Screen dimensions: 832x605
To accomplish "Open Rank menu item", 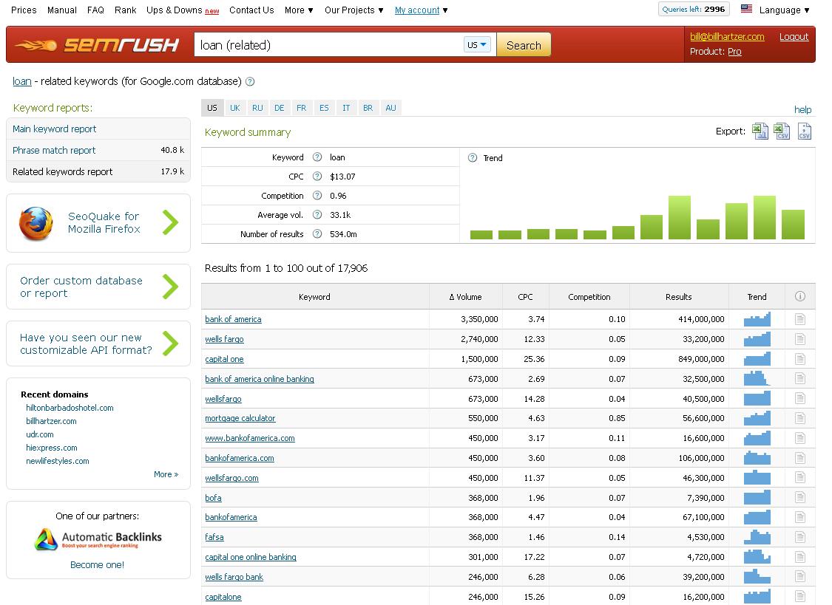I will click(125, 10).
